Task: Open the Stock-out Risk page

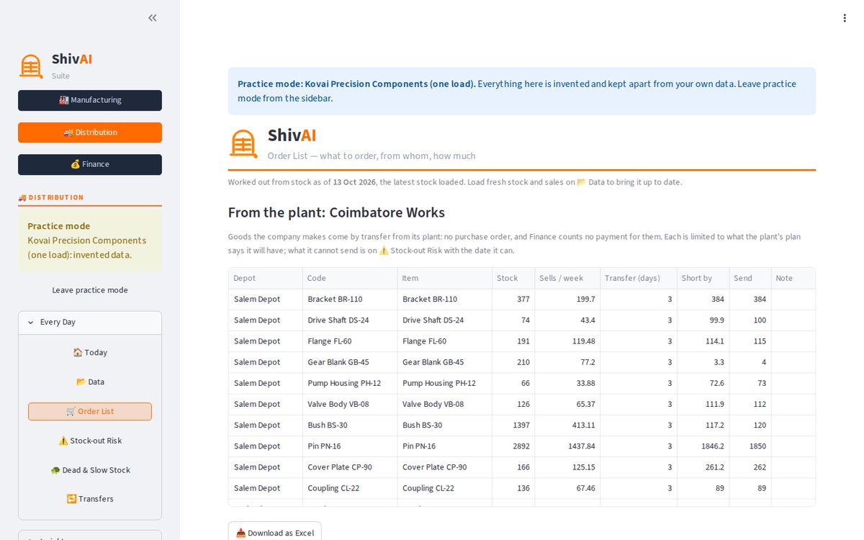Action: click(90, 441)
